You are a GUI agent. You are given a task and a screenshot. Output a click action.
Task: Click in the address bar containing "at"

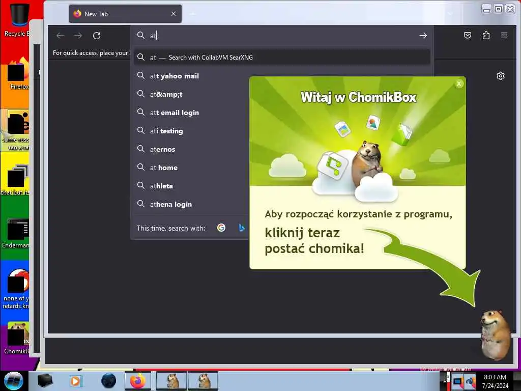(x=282, y=36)
